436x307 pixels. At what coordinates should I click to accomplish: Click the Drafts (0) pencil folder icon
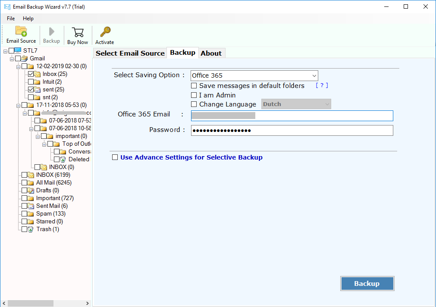[31, 191]
